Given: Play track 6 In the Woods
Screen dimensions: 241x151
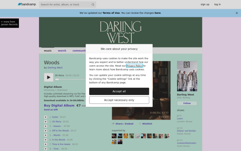Looking at the screenshot, I should (x=45, y=140).
